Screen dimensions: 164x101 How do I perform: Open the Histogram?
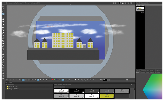coord(66,80)
